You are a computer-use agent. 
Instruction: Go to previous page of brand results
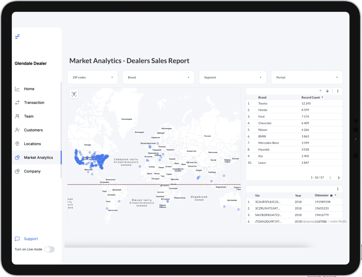pyautogui.click(x=330, y=178)
